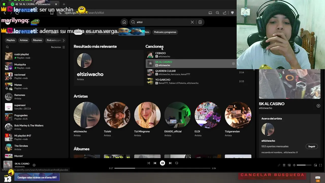Screen dimensions: 325x183
Task: Open connect to a device icon
Action: [289, 165]
